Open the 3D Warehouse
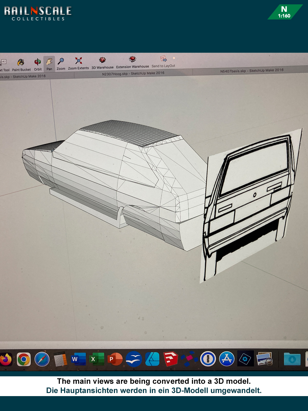The image size is (308, 411). (102, 60)
